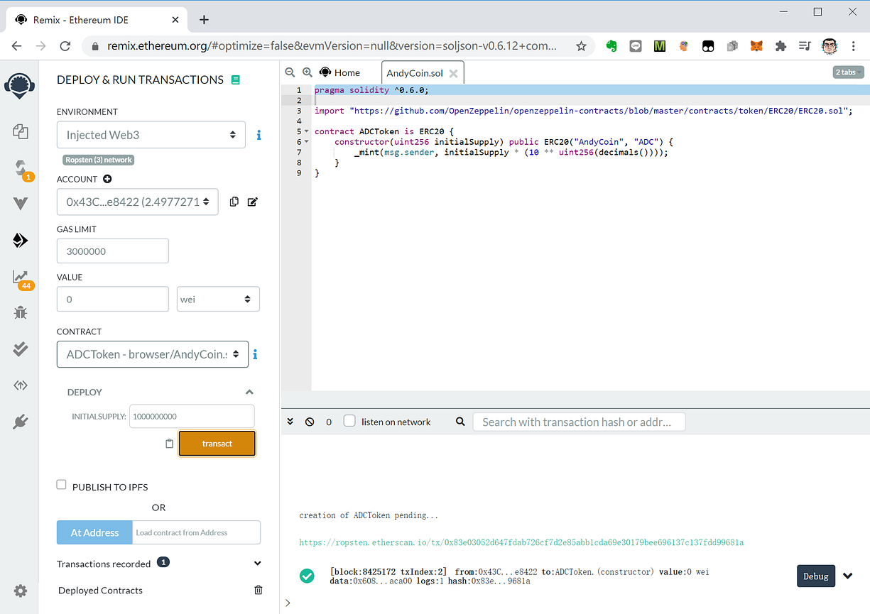
Task: Open the Vyper plugin sidebar icon
Action: pyautogui.click(x=20, y=204)
